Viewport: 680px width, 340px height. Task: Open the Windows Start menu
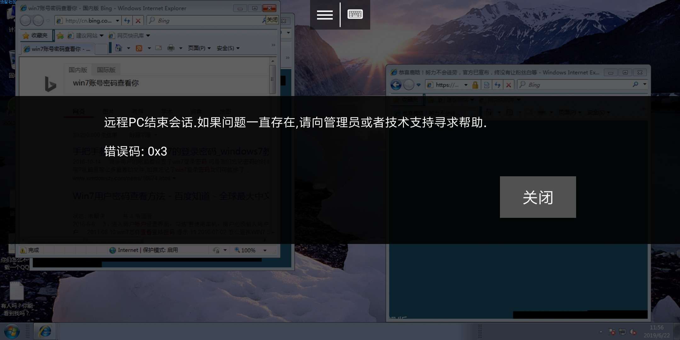(x=12, y=331)
